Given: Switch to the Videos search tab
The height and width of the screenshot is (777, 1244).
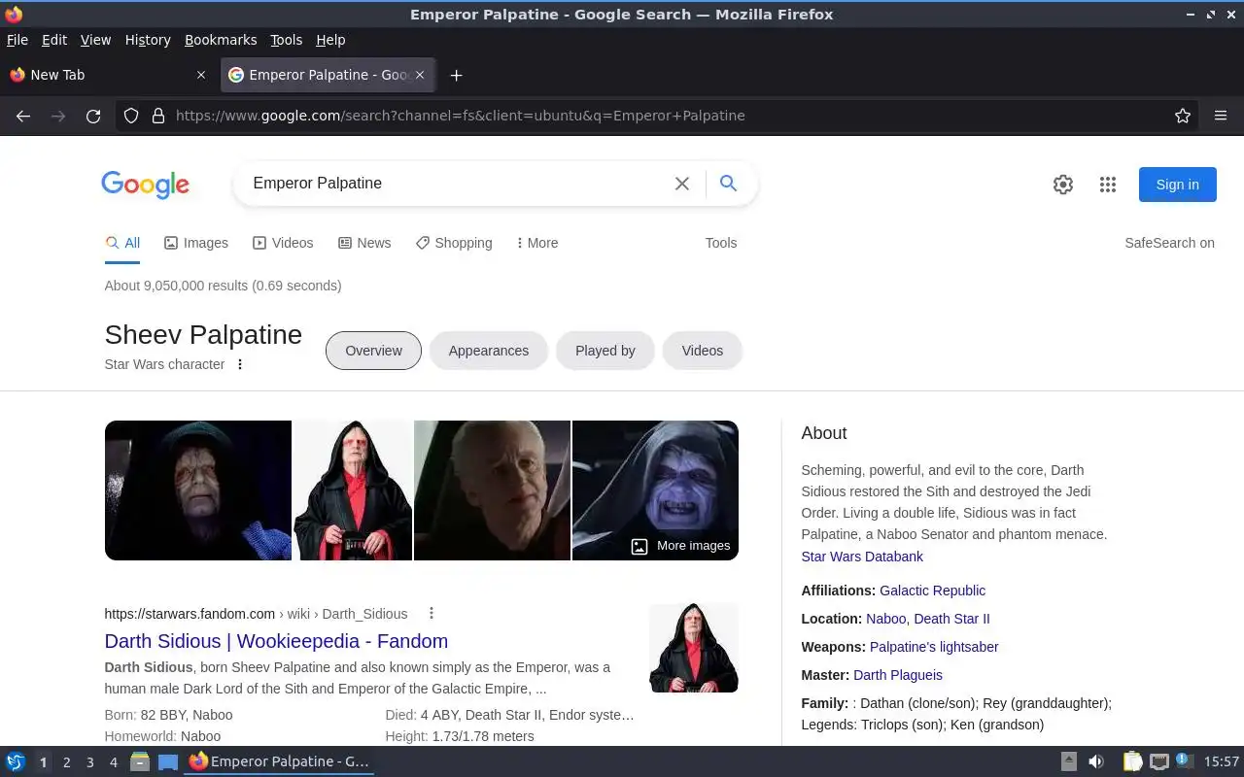Looking at the screenshot, I should tap(283, 243).
